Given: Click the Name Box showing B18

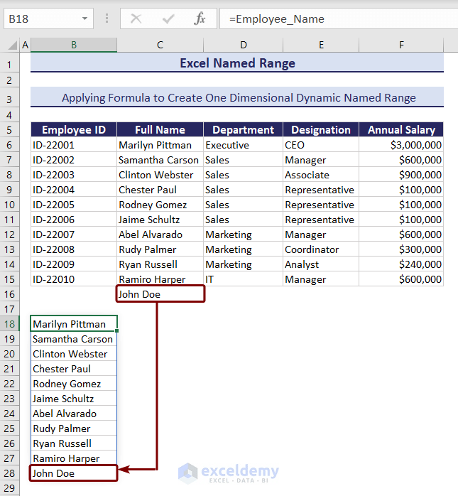Looking at the screenshot, I should [x=48, y=18].
